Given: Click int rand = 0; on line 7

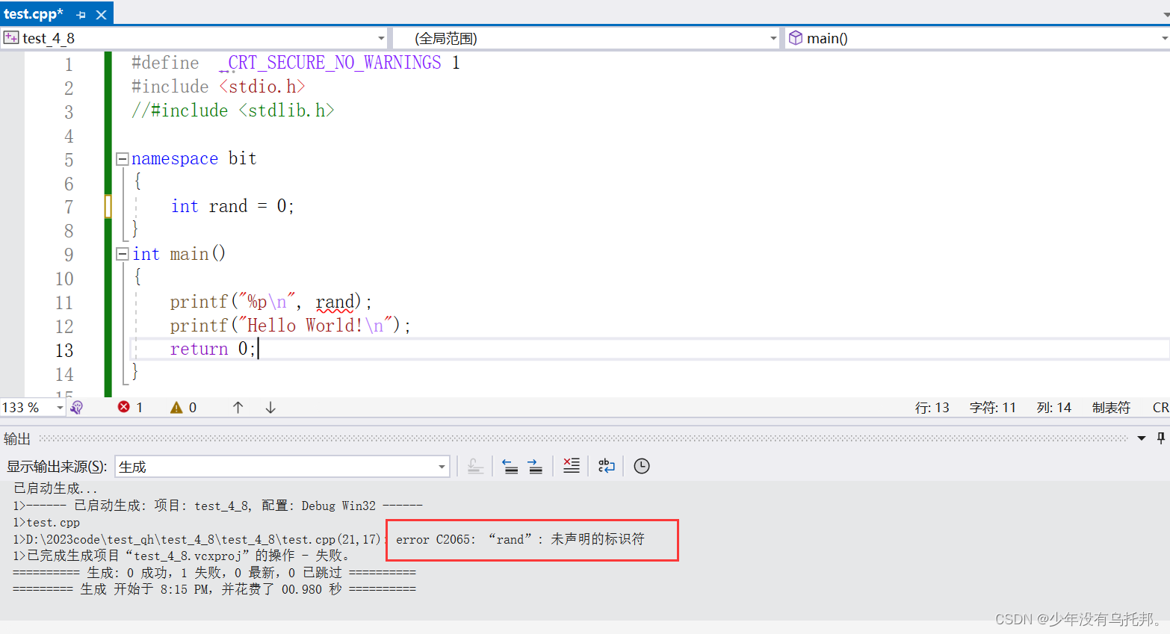Looking at the screenshot, I should [x=232, y=206].
